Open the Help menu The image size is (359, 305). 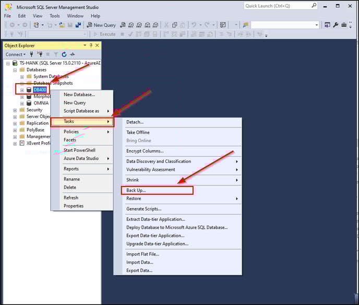(95, 16)
